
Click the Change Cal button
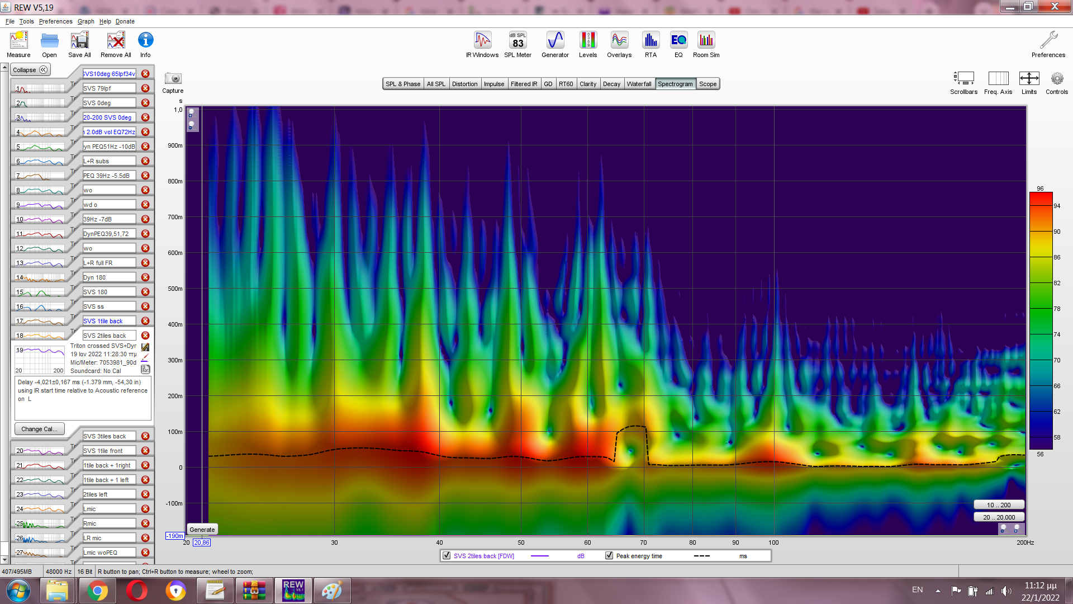tap(39, 429)
